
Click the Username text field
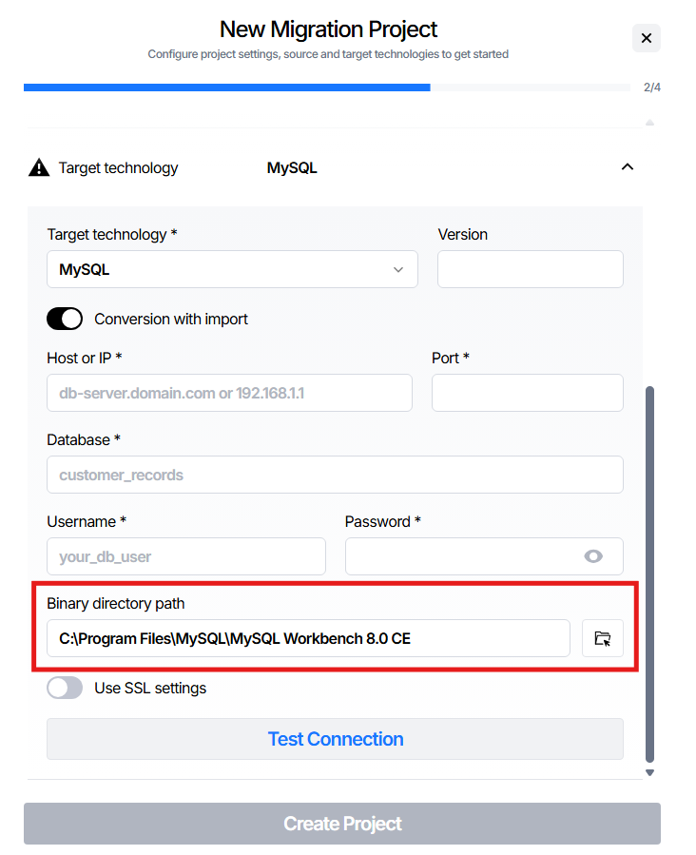coord(186,556)
